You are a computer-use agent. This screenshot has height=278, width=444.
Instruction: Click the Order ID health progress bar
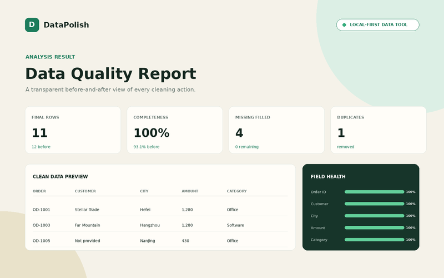[x=374, y=192]
